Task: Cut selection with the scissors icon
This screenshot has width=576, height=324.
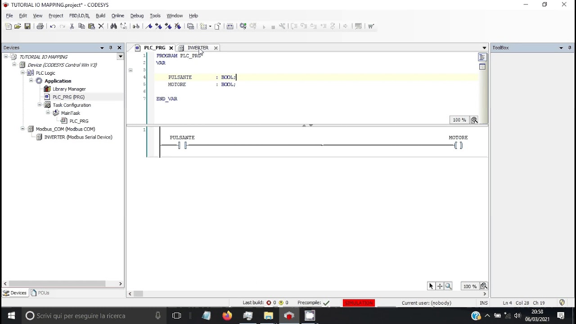Action: [72, 26]
